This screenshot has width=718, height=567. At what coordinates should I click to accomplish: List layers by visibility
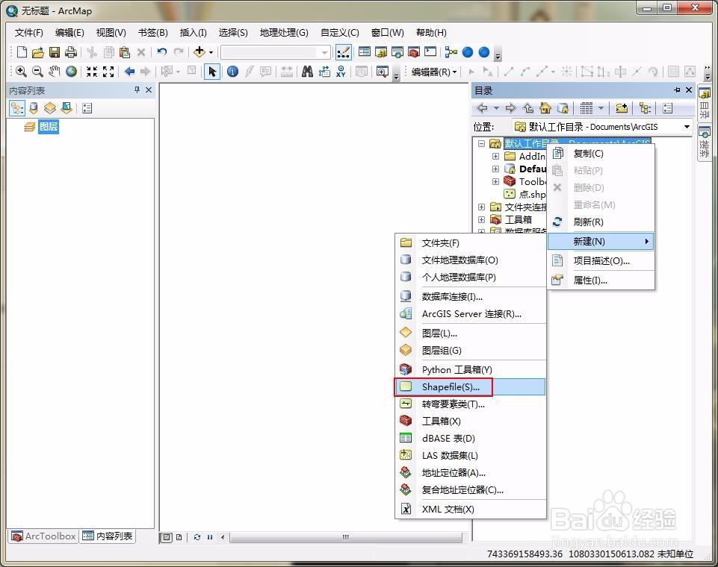coord(50,108)
